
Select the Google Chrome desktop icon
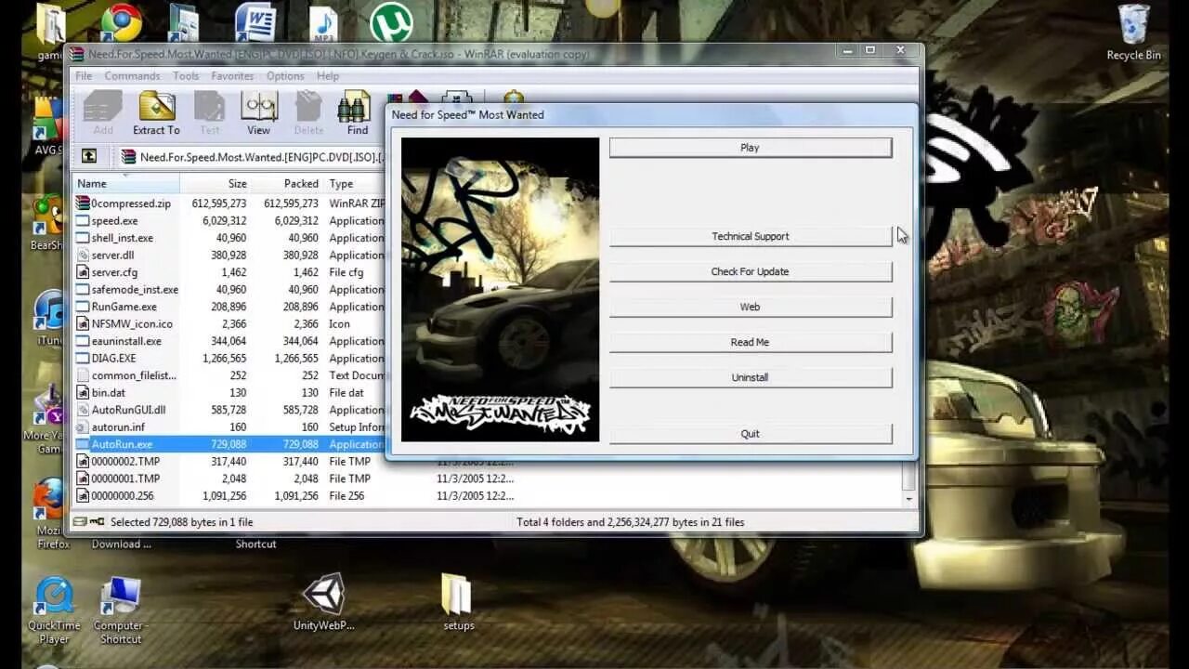click(122, 23)
